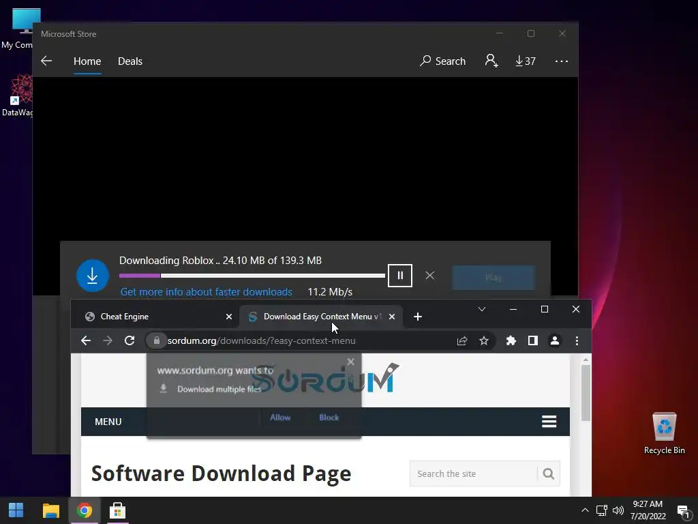Screen dimensions: 698x524
Task: Go back in the Chrome browser
Action: (86, 341)
